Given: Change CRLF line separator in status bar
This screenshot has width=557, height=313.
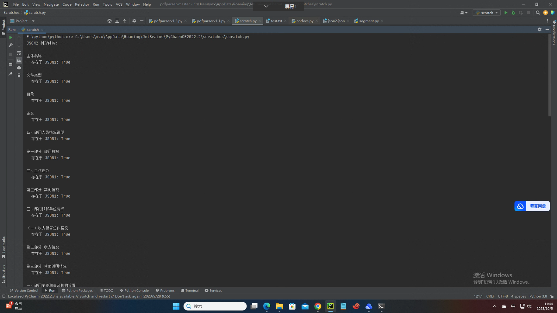Looking at the screenshot, I should (x=490, y=296).
